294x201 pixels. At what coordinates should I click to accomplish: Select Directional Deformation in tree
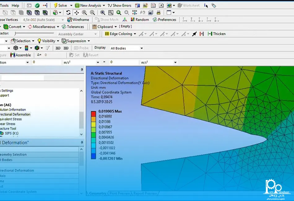(15, 114)
